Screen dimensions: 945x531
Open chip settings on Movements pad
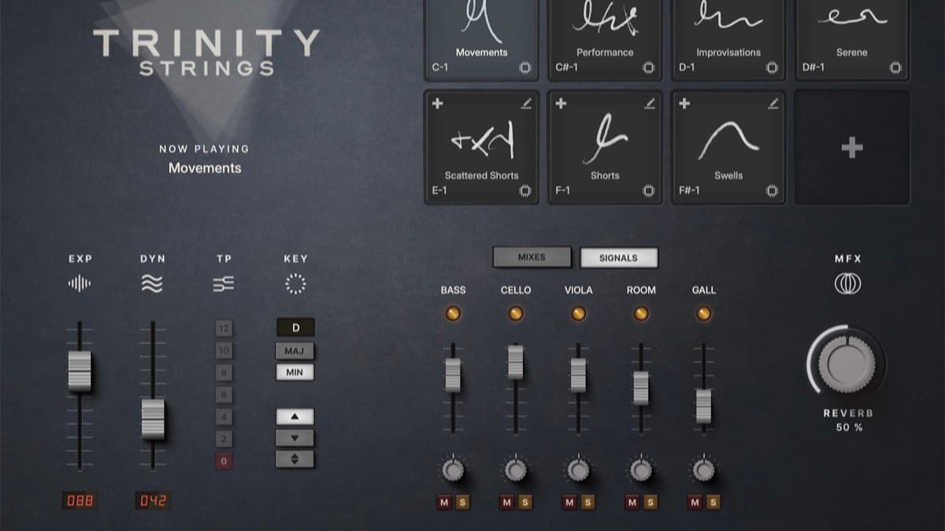coord(525,68)
